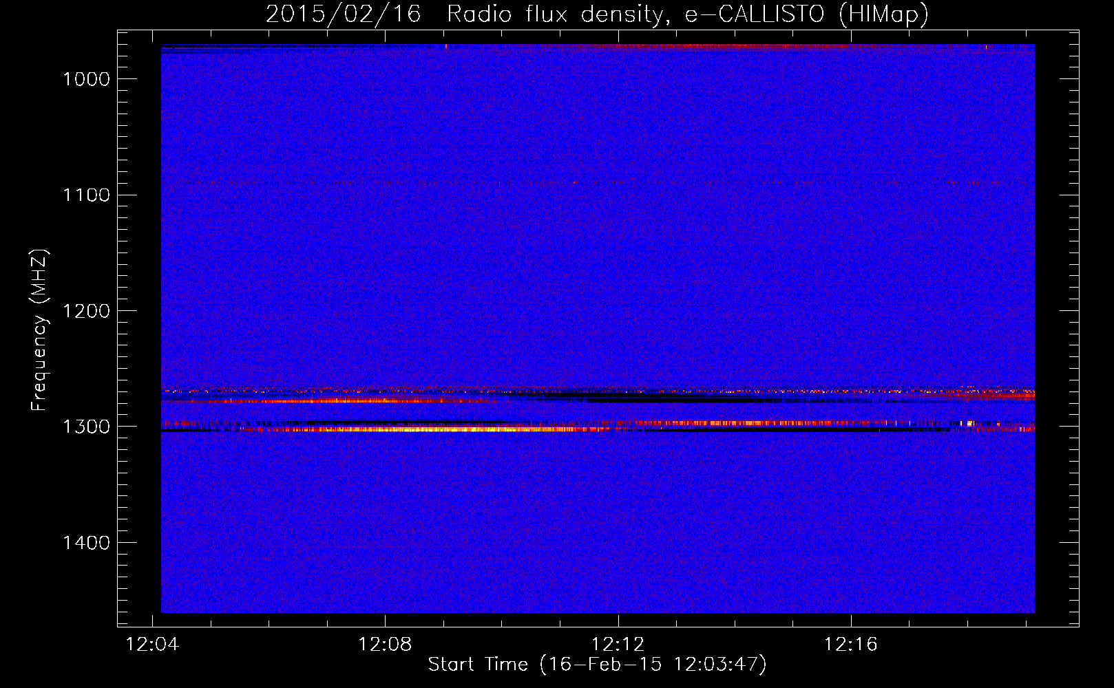This screenshot has height=688, width=1114.
Task: Click the 1000 frequency tick label
Action: click(x=87, y=79)
